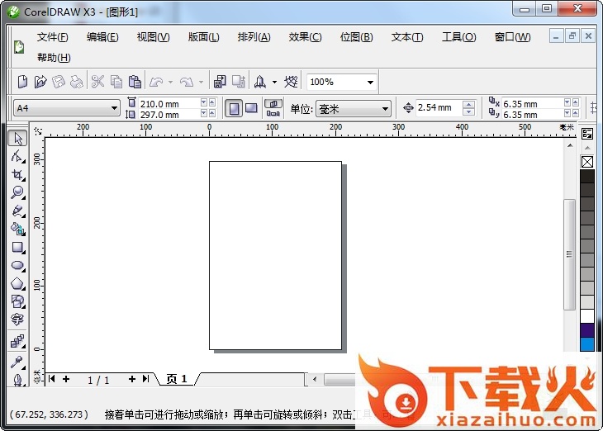Add page after with right plus button
The image size is (603, 431).
coord(132,379)
